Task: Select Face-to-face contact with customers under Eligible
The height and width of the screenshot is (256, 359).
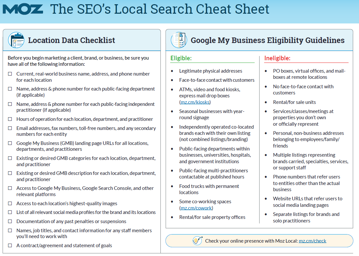Action: point(217,80)
